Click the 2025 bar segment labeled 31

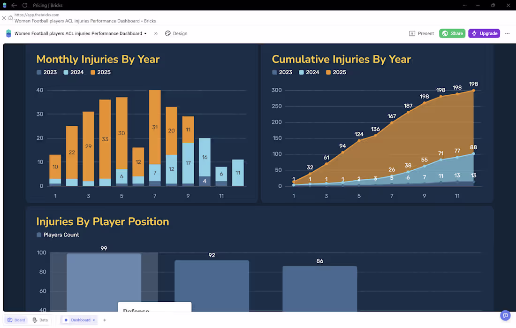coord(155,127)
